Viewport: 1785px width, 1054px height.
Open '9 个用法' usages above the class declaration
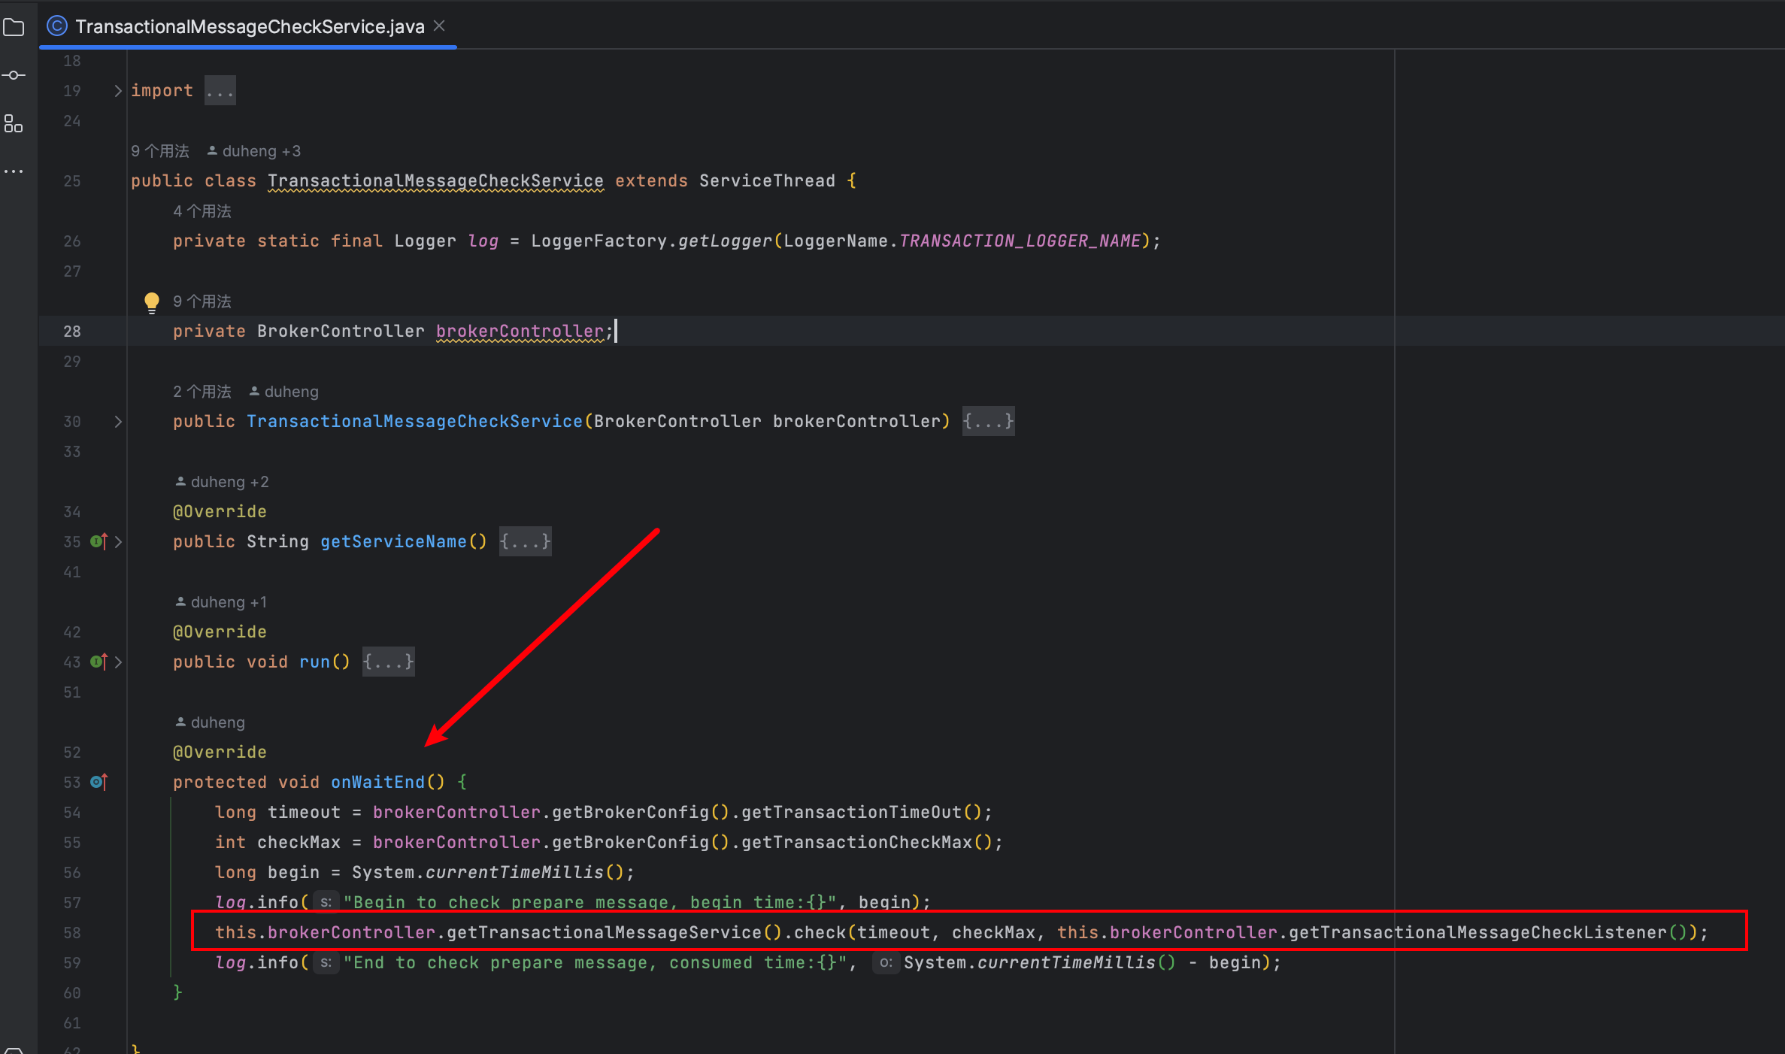click(160, 151)
